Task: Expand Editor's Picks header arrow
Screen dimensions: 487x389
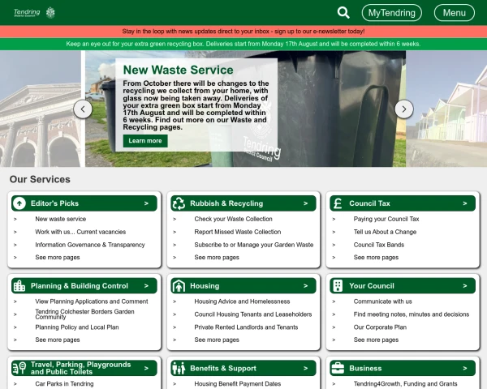Action: click(146, 203)
